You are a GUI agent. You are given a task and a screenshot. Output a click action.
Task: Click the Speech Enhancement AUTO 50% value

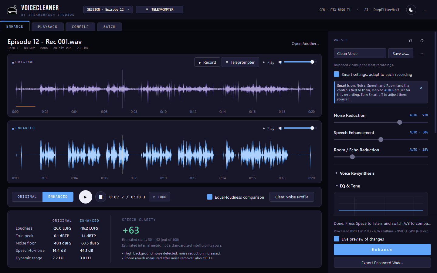tap(419, 133)
